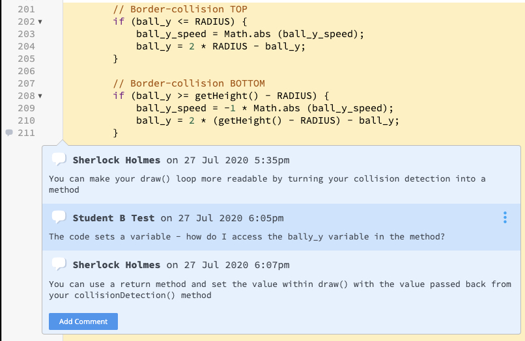
Task: Collapse the code block at line 202
Action: [40, 22]
